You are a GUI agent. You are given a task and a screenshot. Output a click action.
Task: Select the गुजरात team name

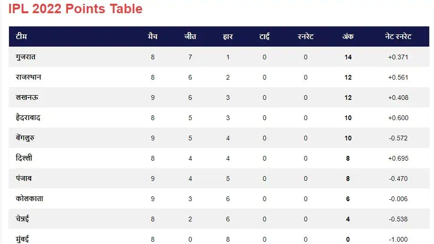click(x=25, y=57)
